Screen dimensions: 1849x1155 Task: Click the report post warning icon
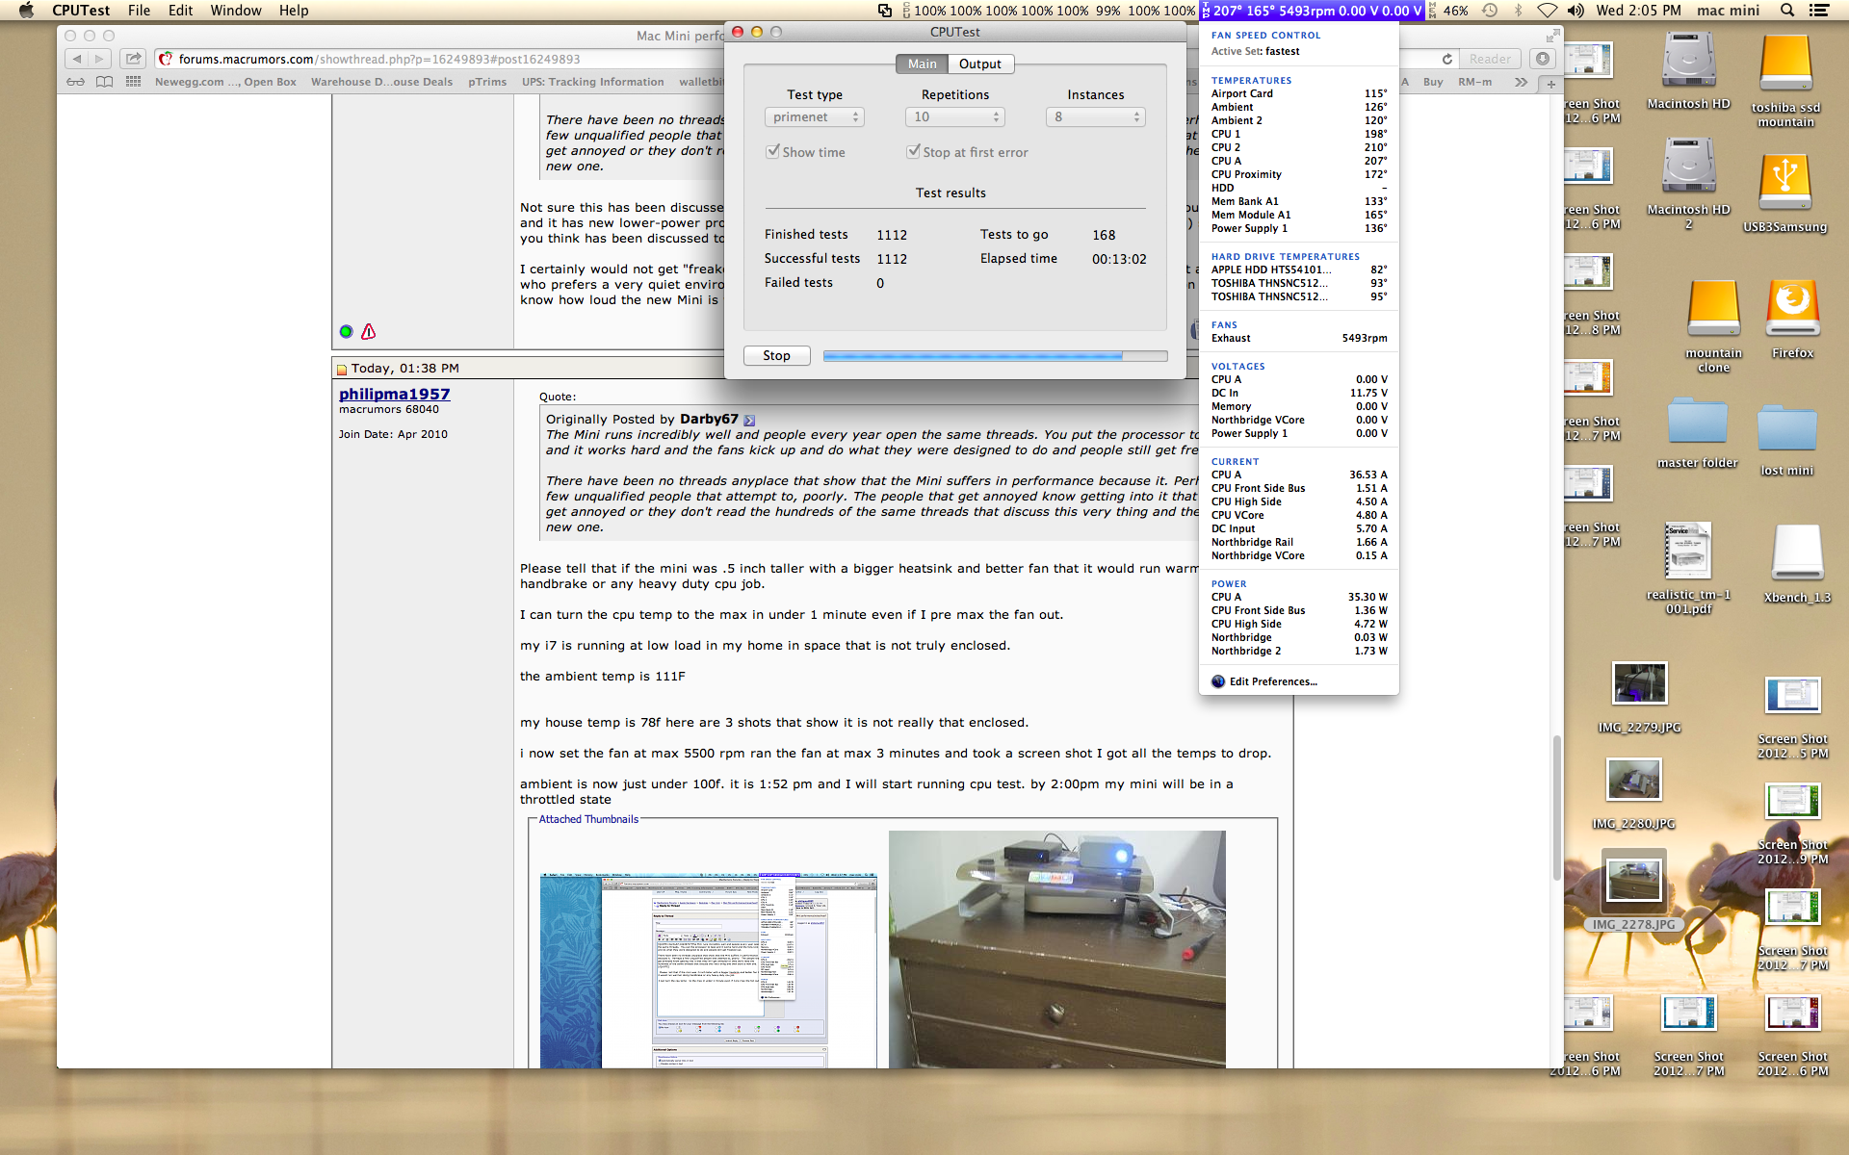[x=368, y=332]
